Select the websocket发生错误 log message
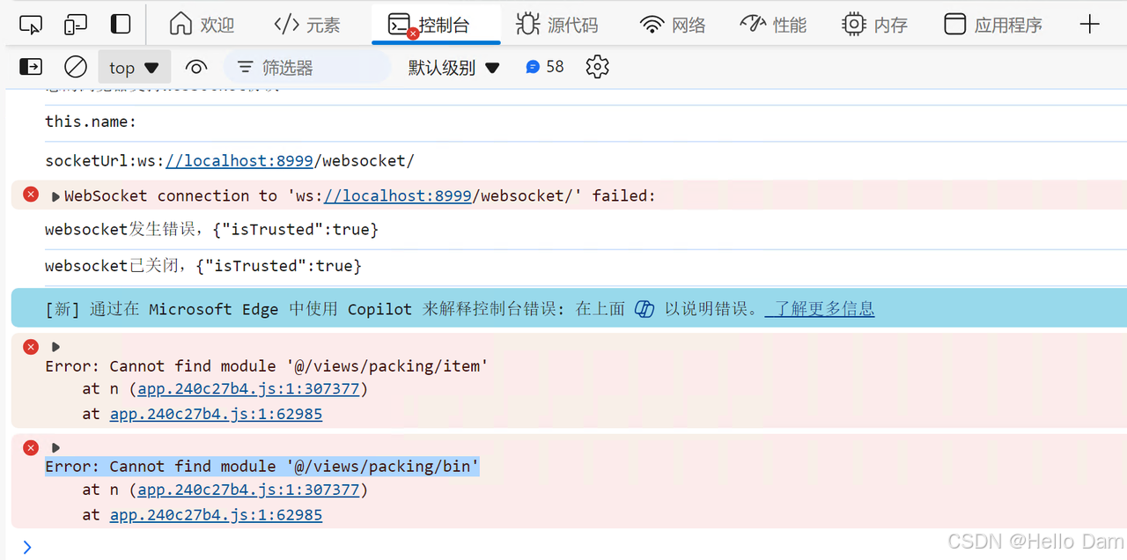The image size is (1127, 560). point(211,230)
